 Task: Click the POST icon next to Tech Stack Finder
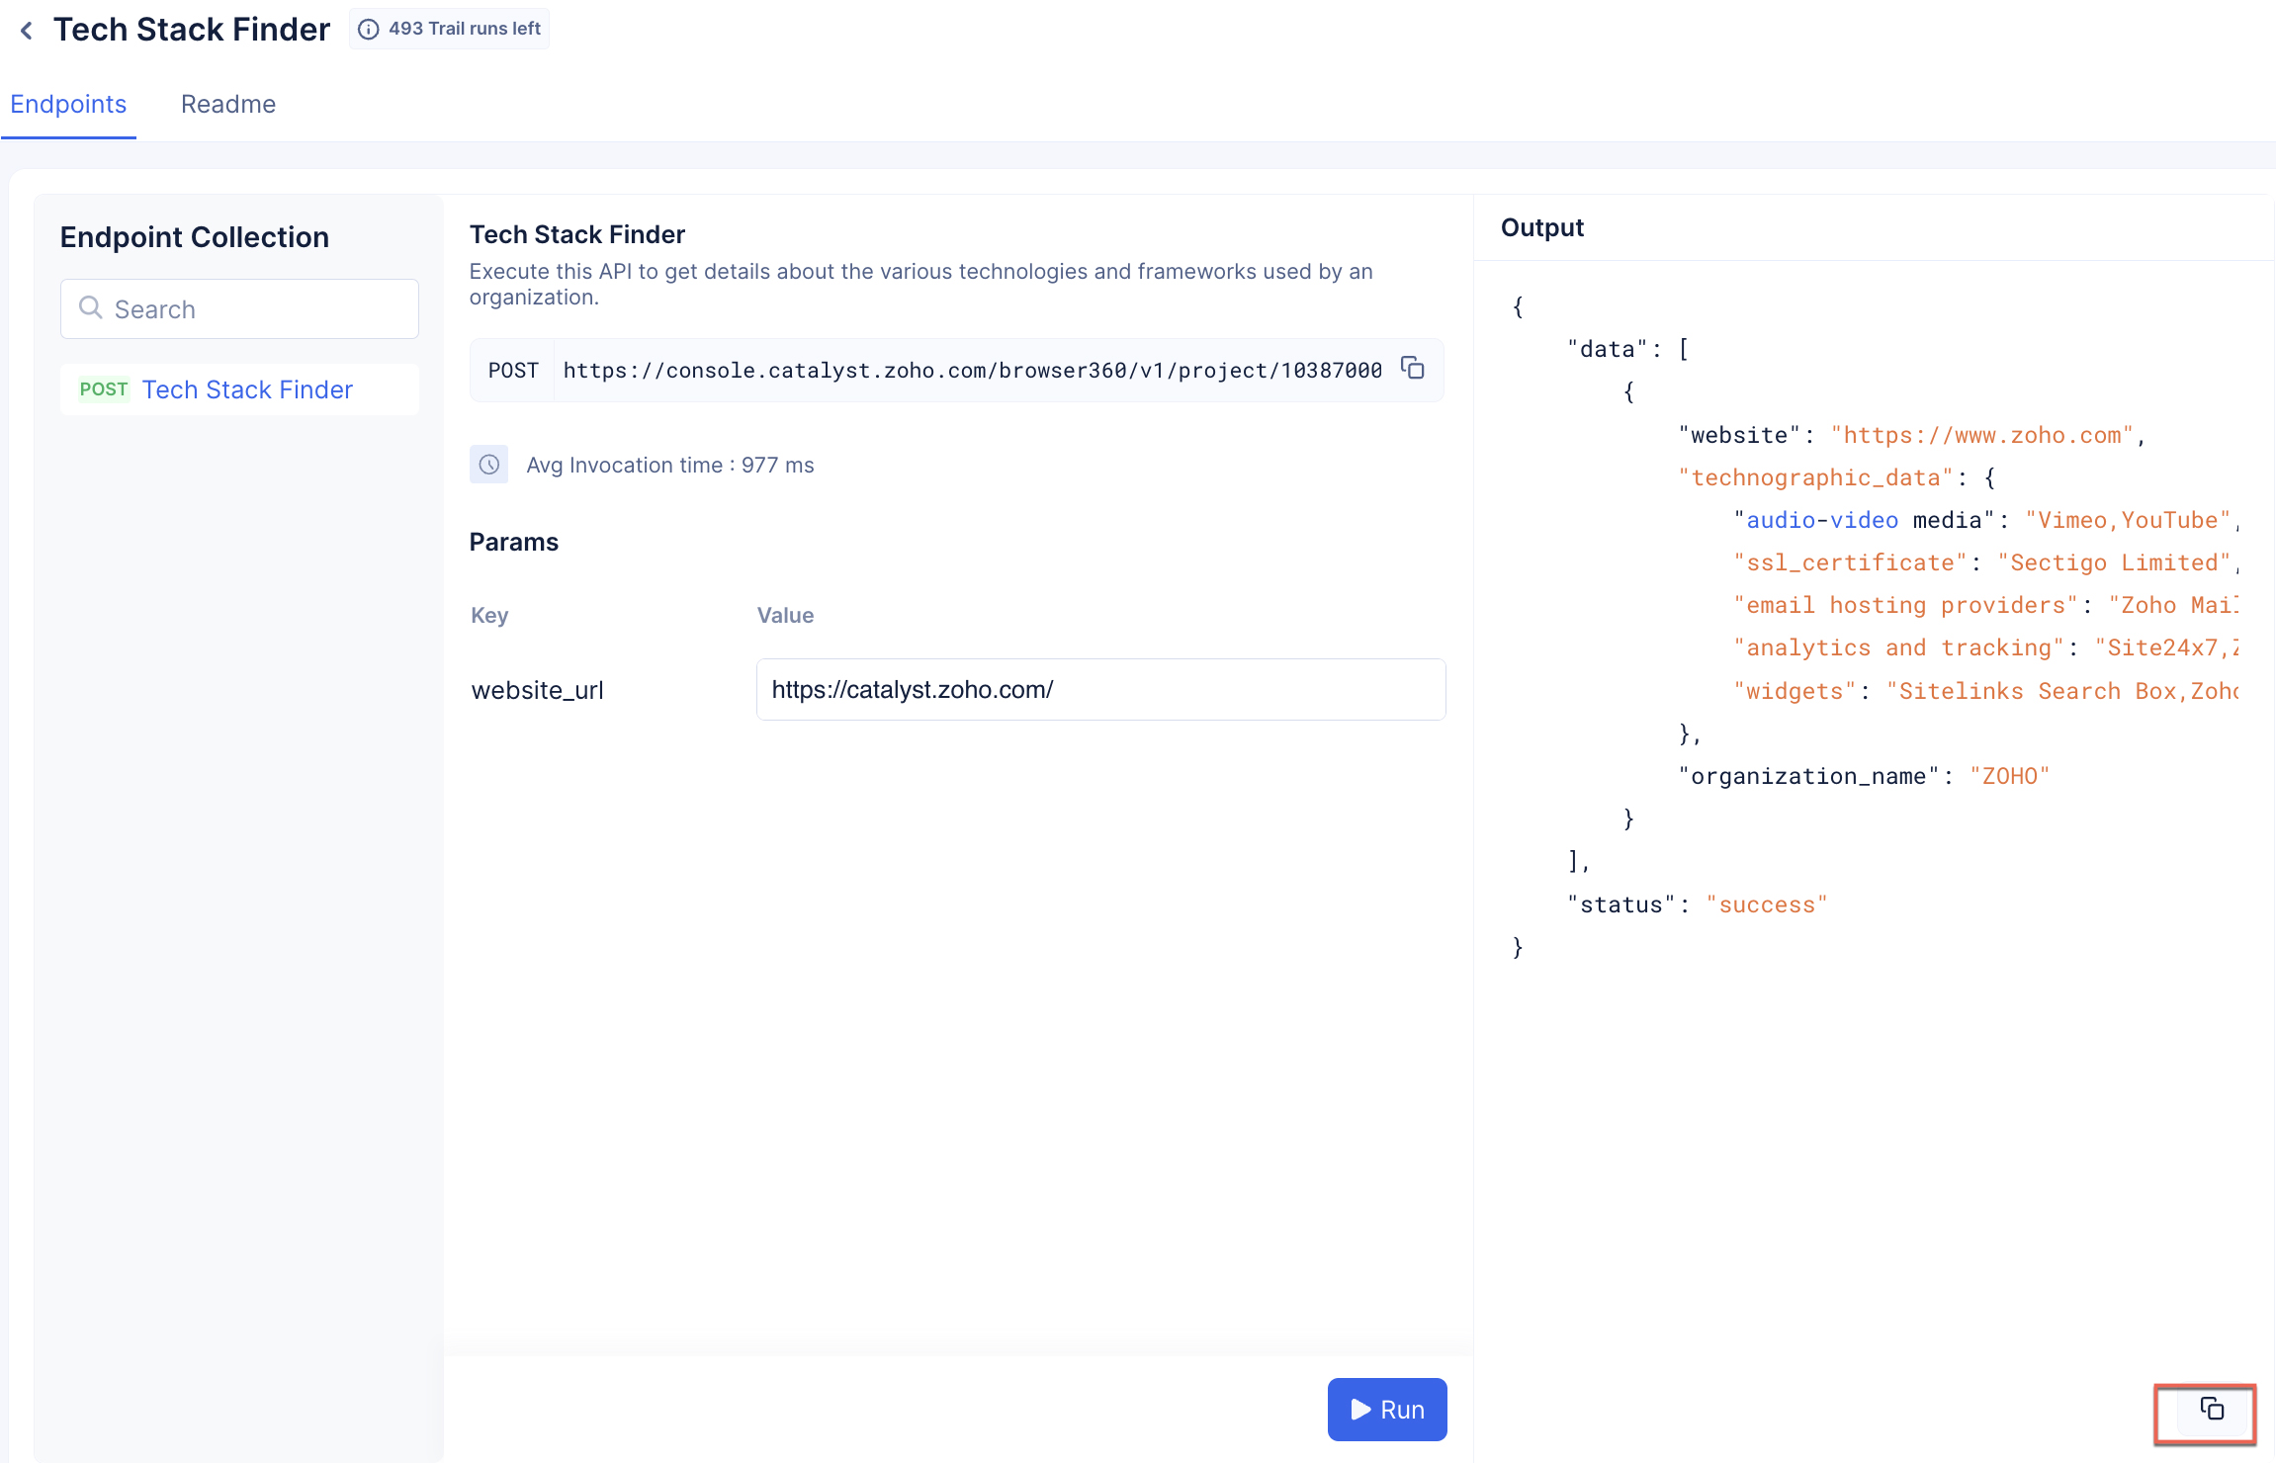[101, 388]
